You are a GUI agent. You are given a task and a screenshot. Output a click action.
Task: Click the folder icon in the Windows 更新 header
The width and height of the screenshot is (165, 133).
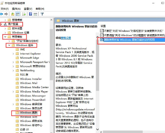[x=58, y=21]
